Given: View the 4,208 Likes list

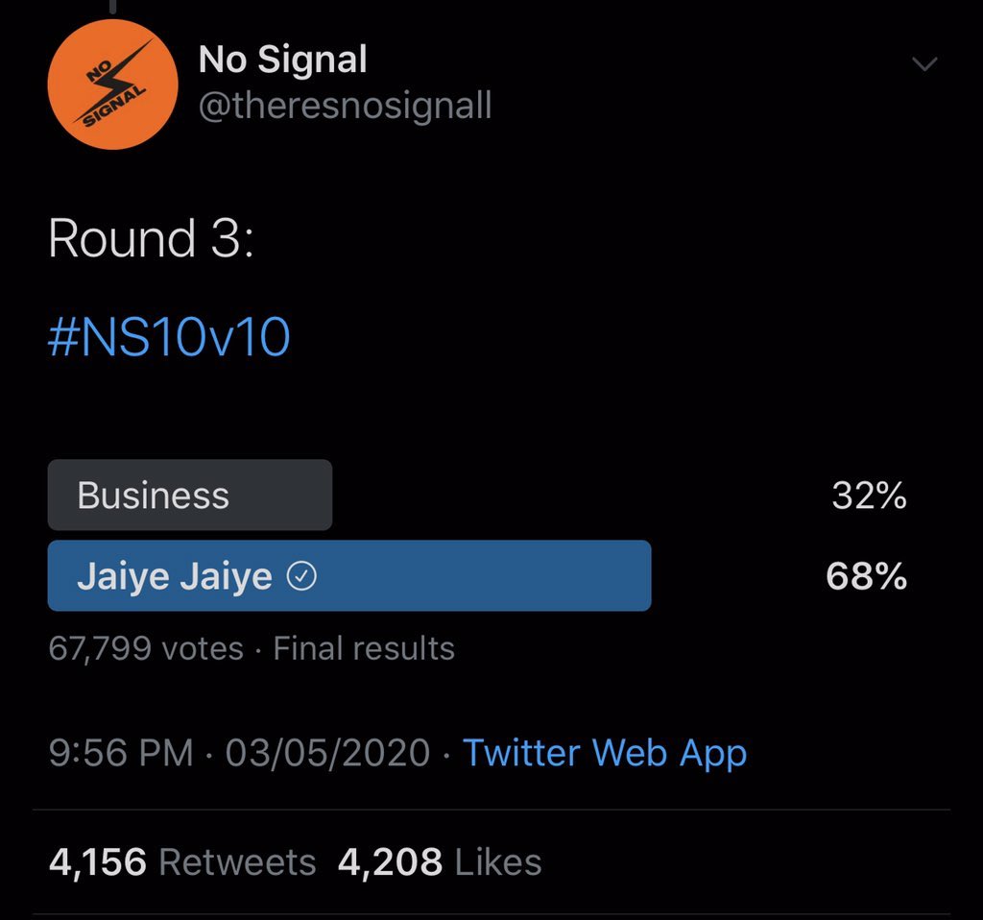Looking at the screenshot, I should point(440,862).
